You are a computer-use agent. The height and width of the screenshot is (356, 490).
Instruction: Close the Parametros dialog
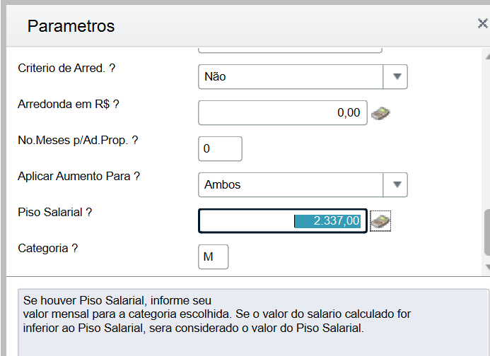click(482, 23)
